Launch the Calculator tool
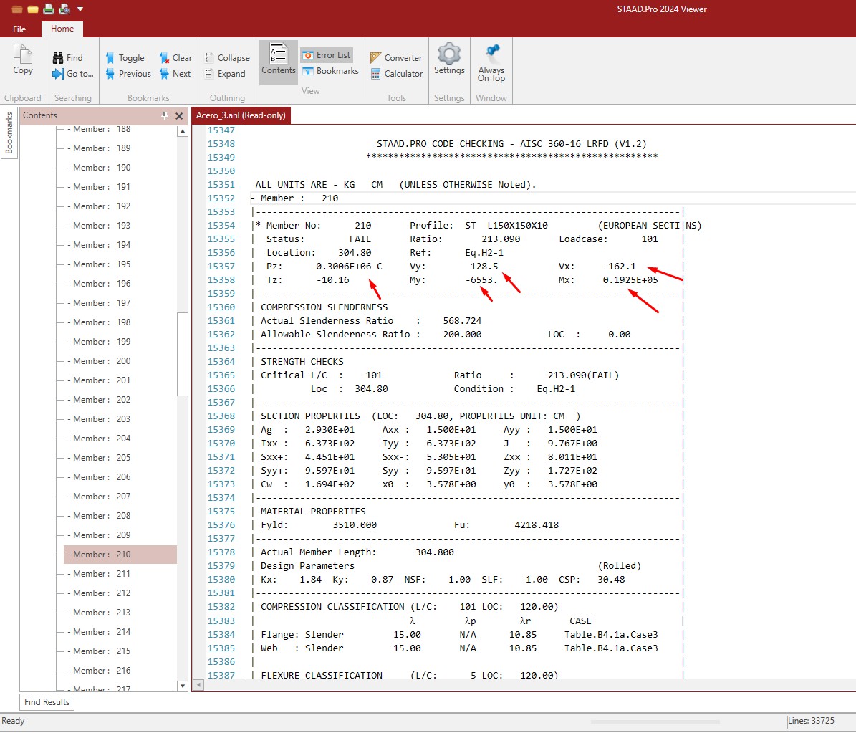This screenshot has width=856, height=733. click(397, 74)
